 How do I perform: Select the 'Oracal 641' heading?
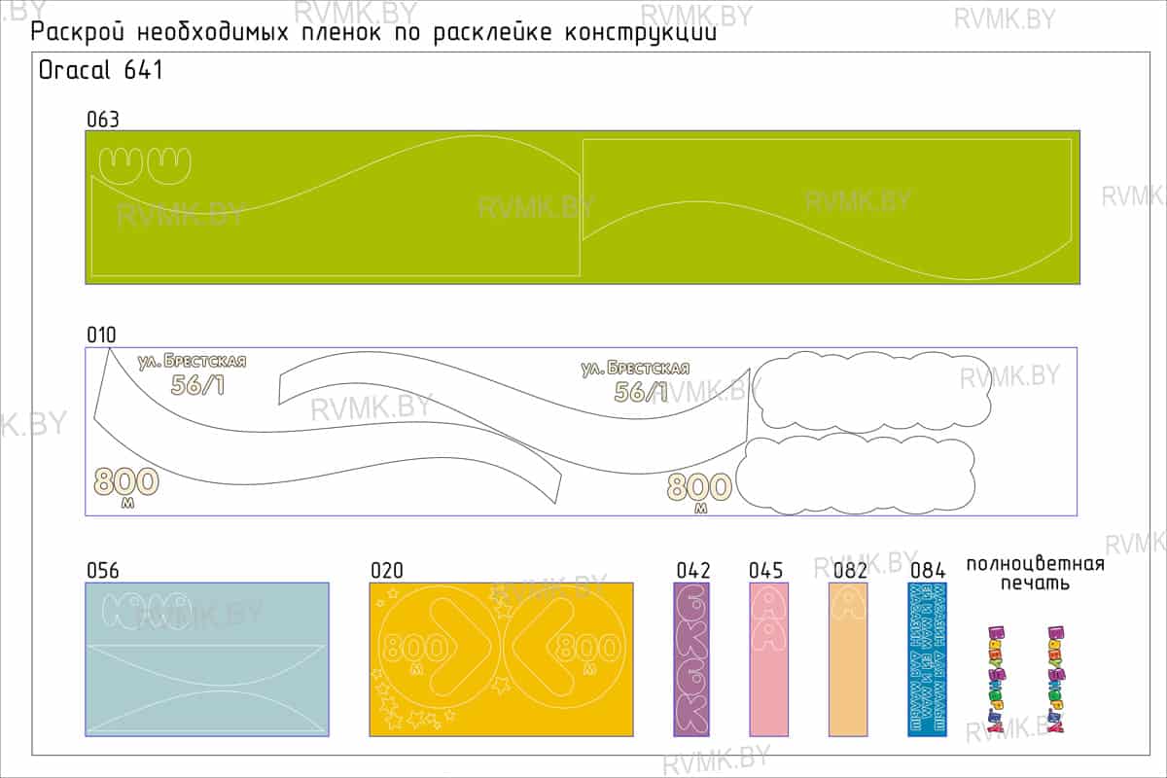pos(100,71)
